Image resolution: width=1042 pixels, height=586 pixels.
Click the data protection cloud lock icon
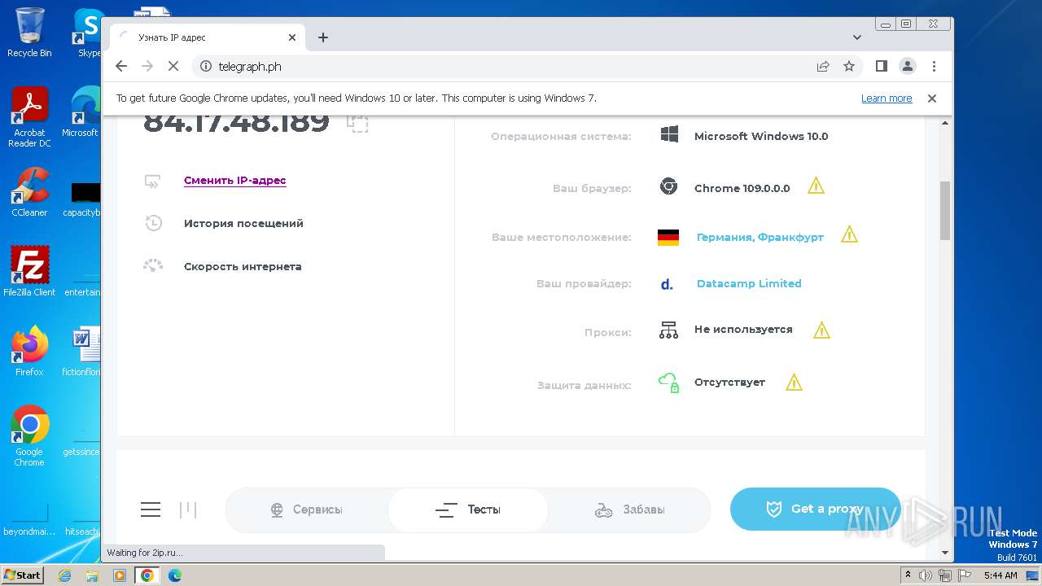tap(668, 382)
